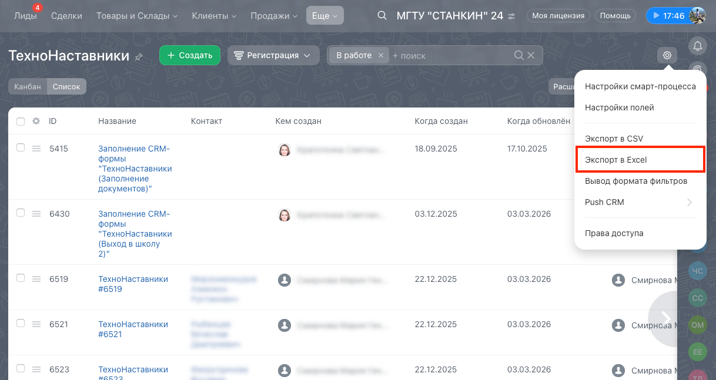Choose 'Экспорт в CSV' from the menu

click(640, 139)
